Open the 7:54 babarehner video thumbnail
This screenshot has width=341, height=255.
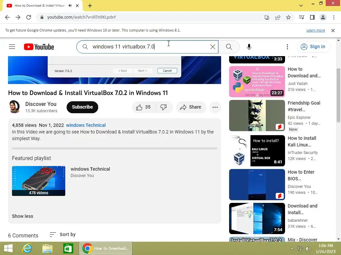(x=257, y=218)
